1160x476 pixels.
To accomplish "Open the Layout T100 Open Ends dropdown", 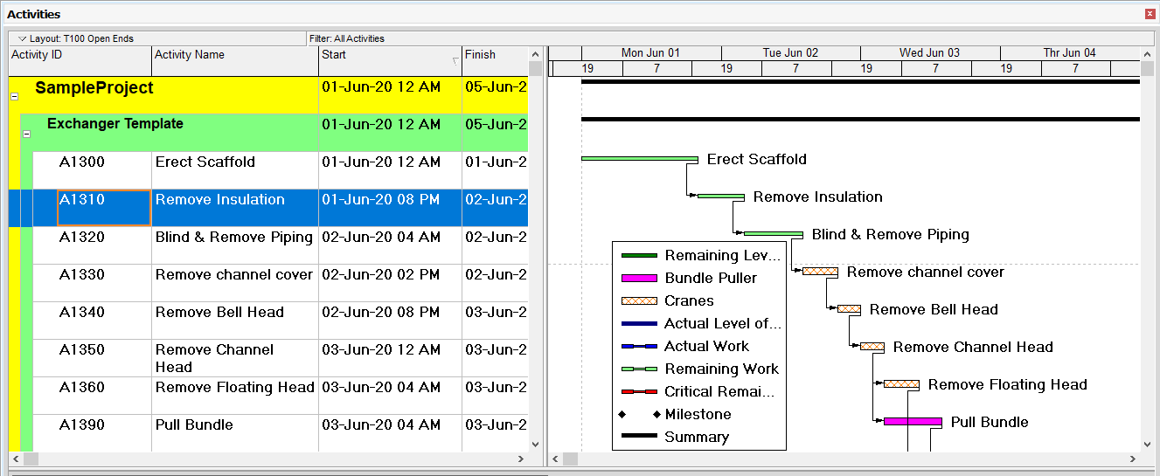I will [23, 38].
